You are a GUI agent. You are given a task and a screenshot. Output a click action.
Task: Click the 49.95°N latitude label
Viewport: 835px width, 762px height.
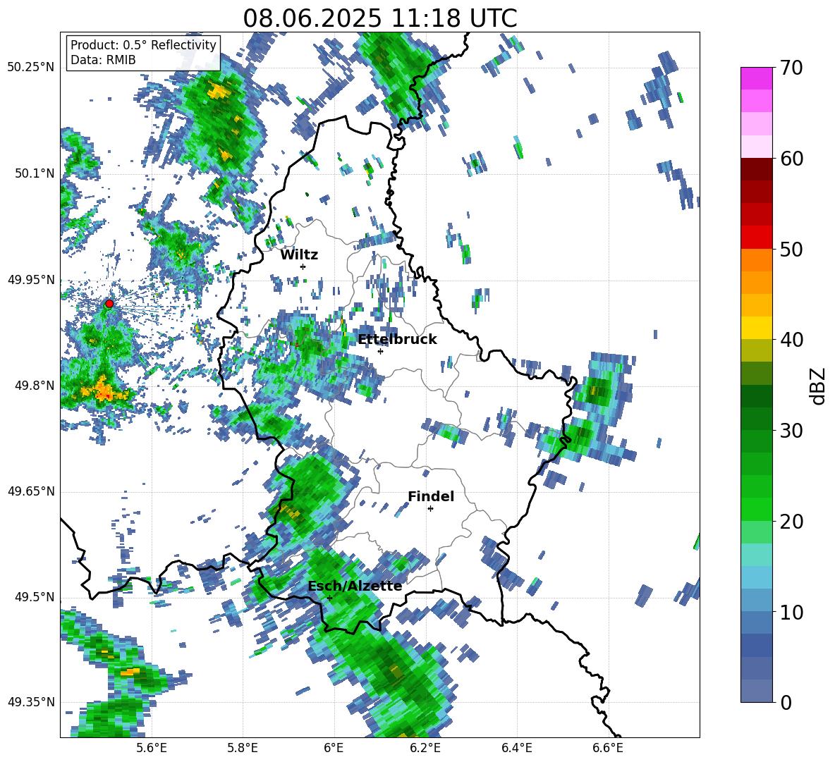31,279
